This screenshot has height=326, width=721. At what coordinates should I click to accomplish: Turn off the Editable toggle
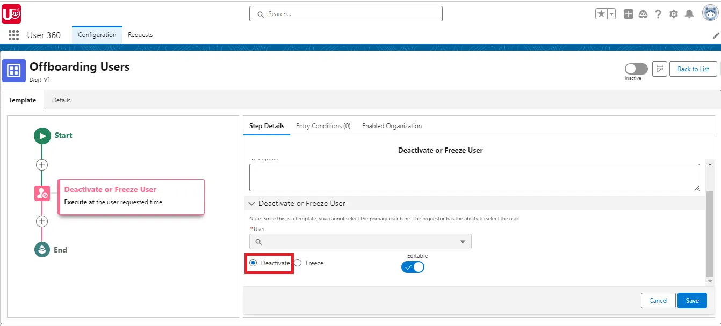(413, 266)
